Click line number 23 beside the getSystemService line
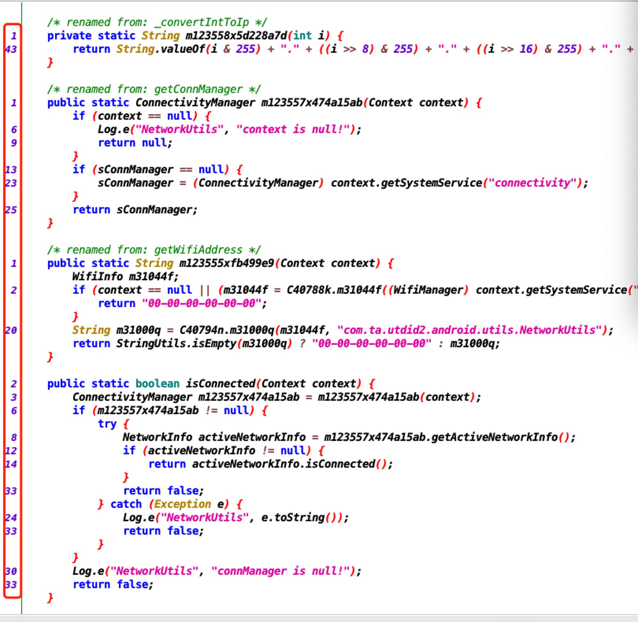Viewport: 638px width, 622px height. pyautogui.click(x=11, y=183)
